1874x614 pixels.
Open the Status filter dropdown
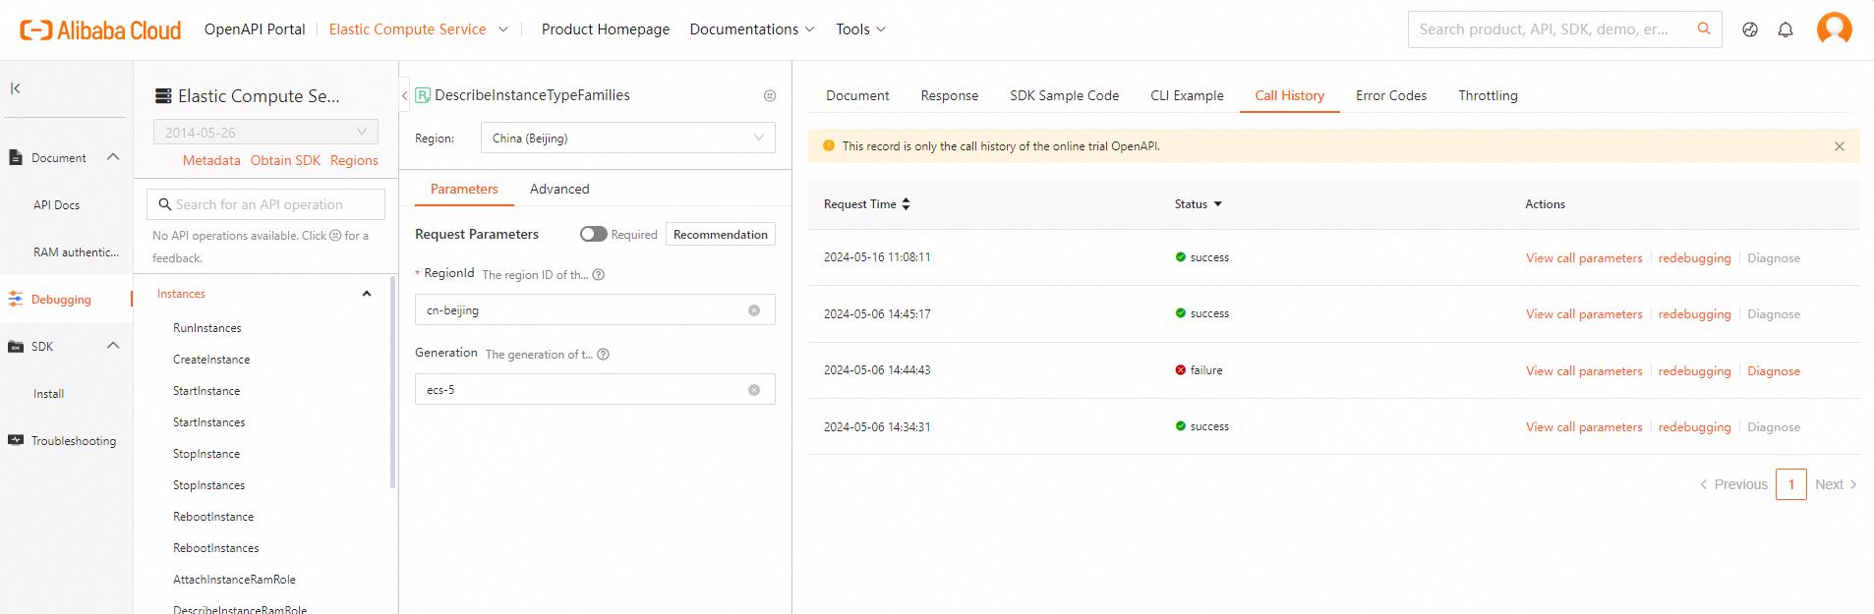pos(1217,204)
